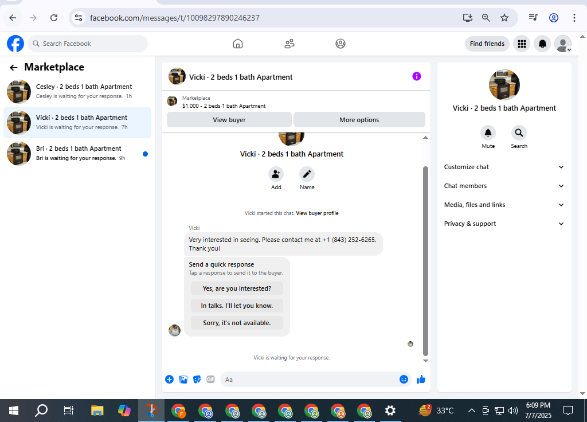View site information icon in address bar
Screen dimensions: 587x422
coord(78,18)
